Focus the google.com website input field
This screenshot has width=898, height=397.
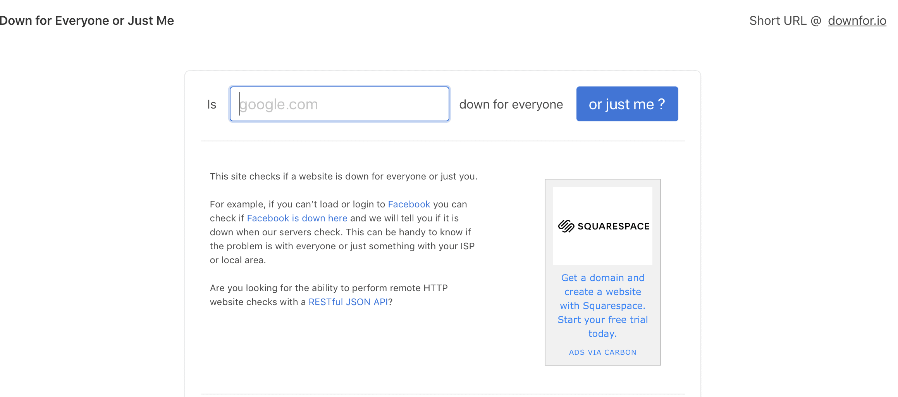(339, 104)
